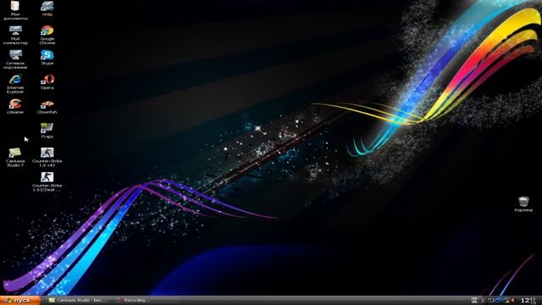Open Сетевое окружение desktop icon

point(15,59)
